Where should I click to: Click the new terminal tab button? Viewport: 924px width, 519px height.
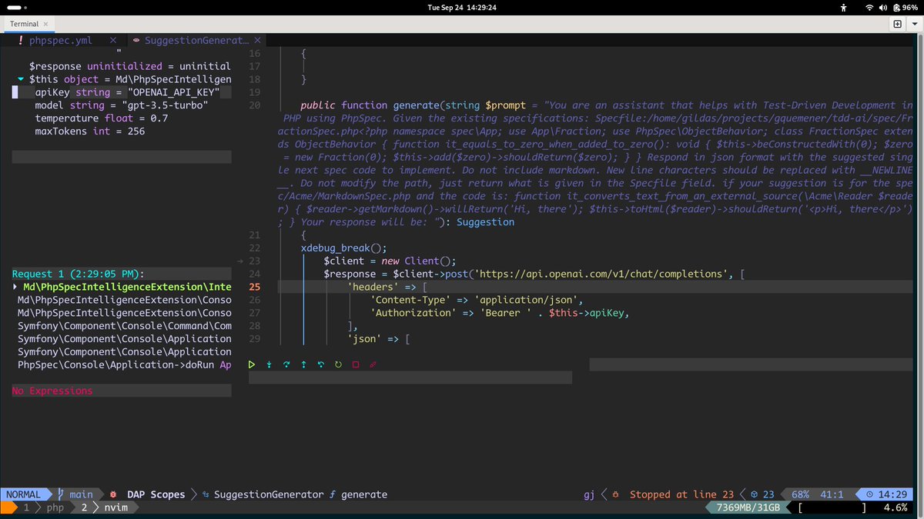coord(898,24)
